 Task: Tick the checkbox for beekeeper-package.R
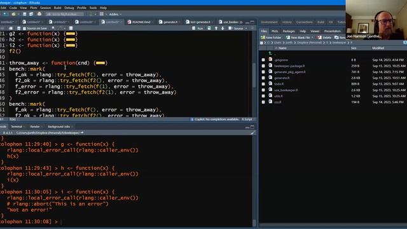263,66
